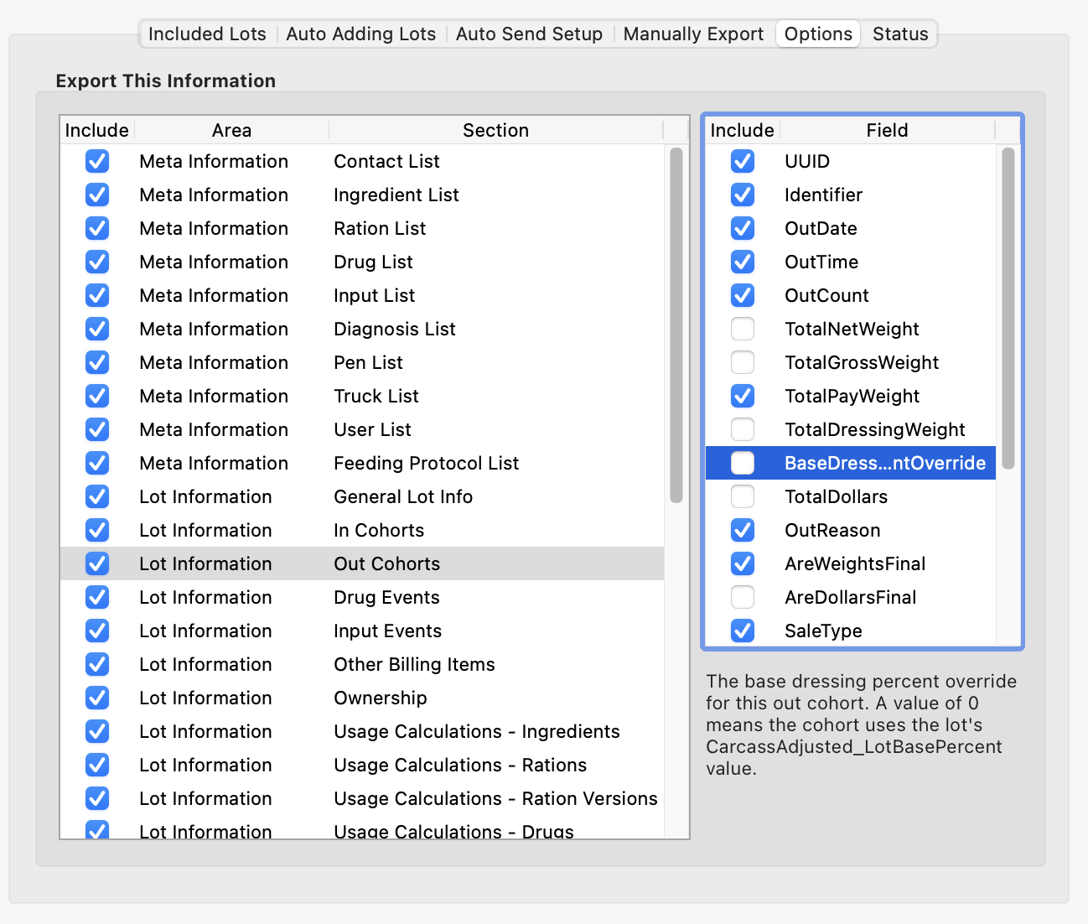The image size is (1088, 924).
Task: Uncheck the OutReason field checkbox
Action: click(x=743, y=530)
